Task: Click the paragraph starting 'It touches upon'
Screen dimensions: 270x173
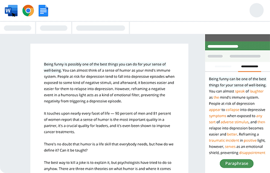Action: 107,123
